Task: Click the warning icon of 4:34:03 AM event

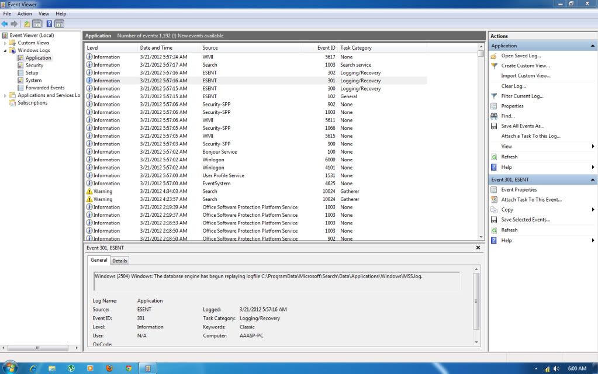Action: click(x=89, y=192)
